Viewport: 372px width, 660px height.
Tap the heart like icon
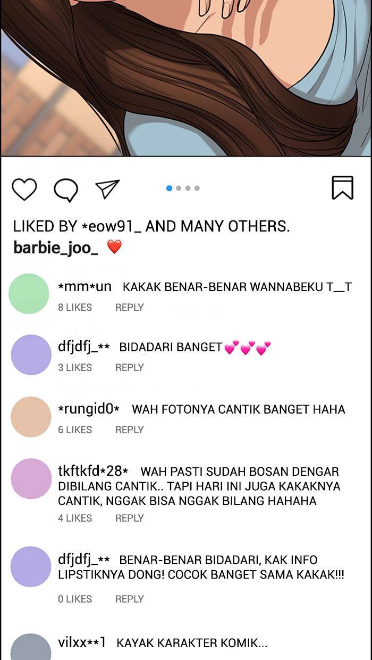point(24,189)
